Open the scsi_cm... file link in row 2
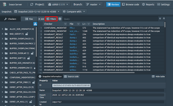The height and width of the screenshot is (106, 173). pyautogui.click(x=74, y=31)
